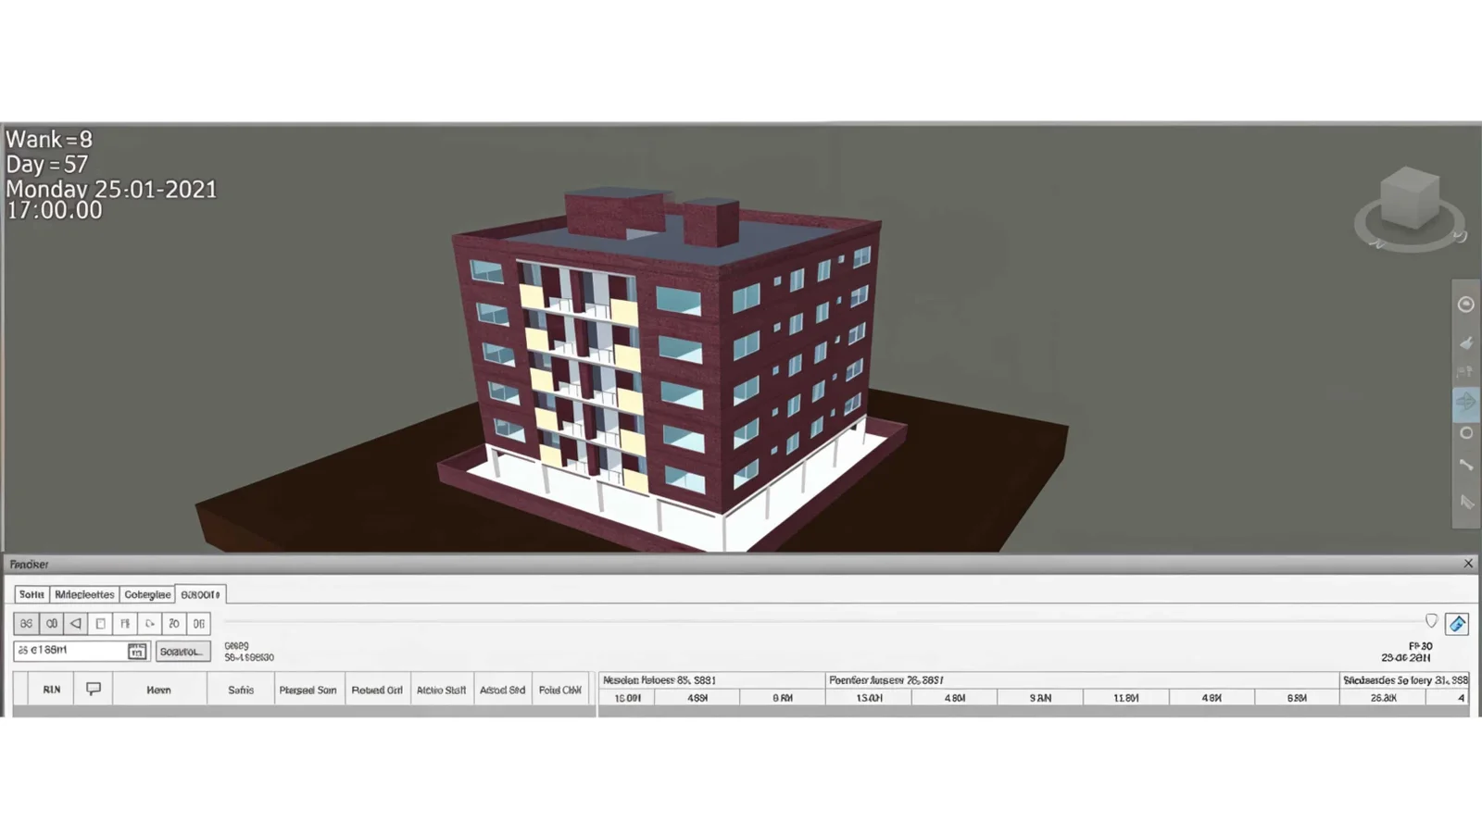The width and height of the screenshot is (1482, 834).
Task: Click the settings button next to date field
Action: tap(182, 652)
